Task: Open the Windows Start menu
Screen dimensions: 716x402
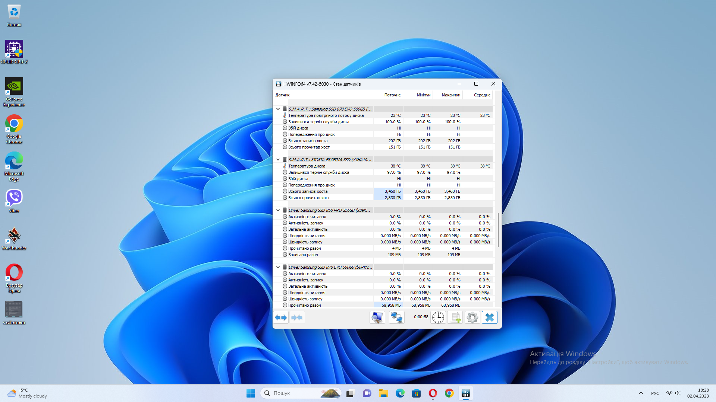Action: tap(251, 393)
